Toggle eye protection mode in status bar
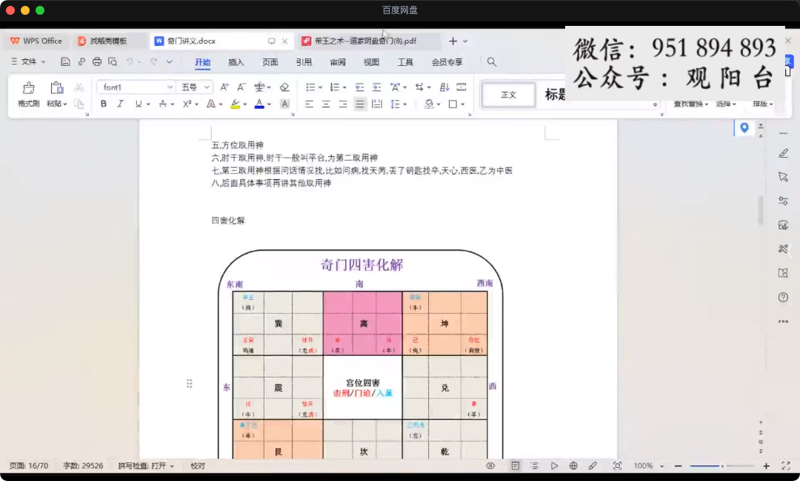 point(490,466)
